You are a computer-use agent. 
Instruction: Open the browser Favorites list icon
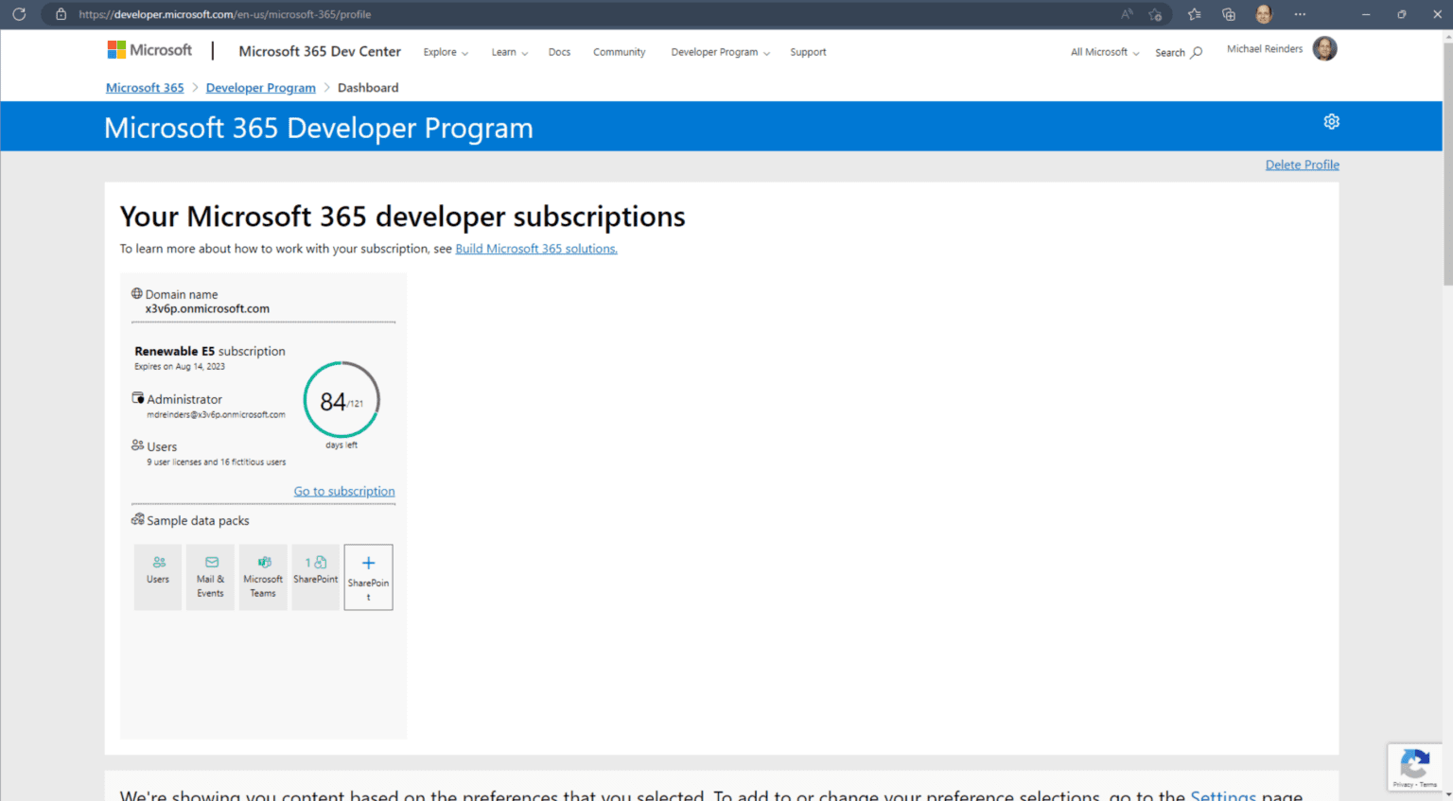(x=1194, y=14)
